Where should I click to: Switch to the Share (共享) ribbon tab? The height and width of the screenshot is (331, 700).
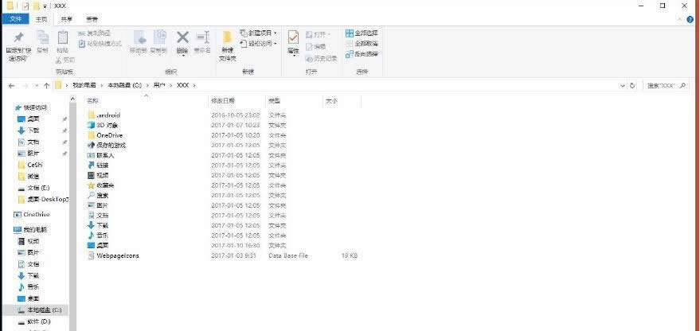pyautogui.click(x=67, y=18)
